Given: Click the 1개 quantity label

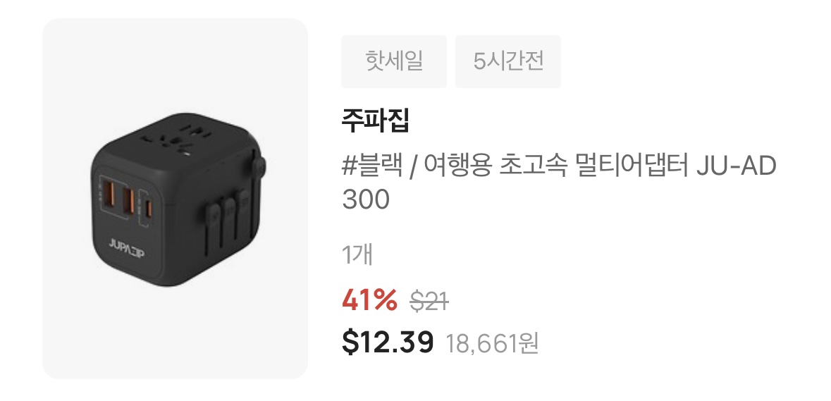Looking at the screenshot, I should tap(358, 255).
